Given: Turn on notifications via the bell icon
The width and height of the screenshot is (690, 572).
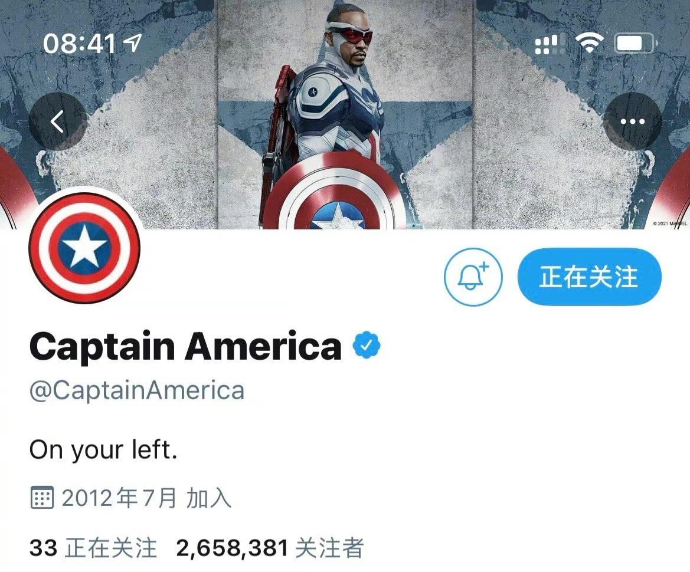Looking at the screenshot, I should click(473, 277).
